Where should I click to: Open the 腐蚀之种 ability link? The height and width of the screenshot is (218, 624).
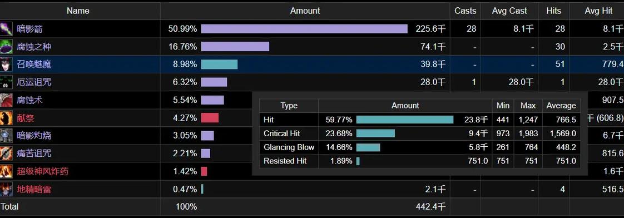coord(34,47)
